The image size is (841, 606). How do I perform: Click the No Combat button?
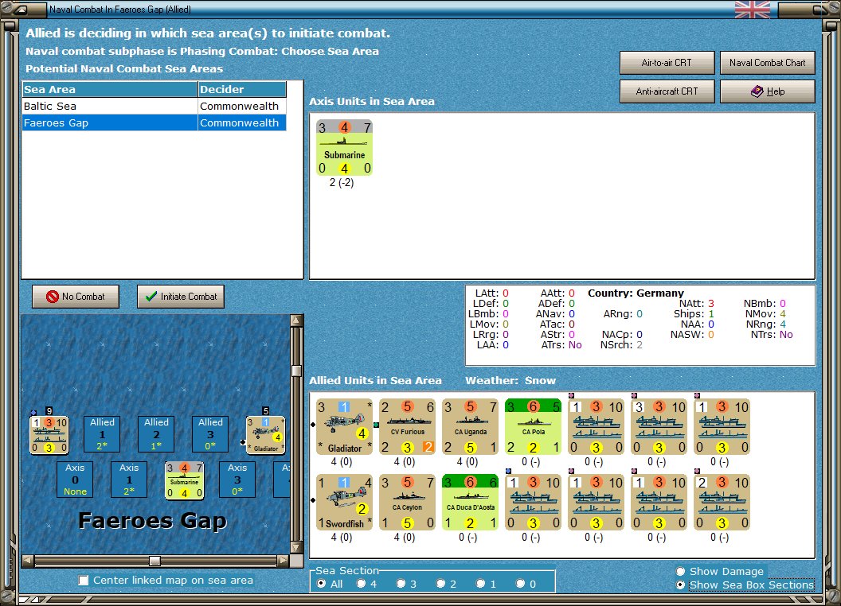point(76,297)
